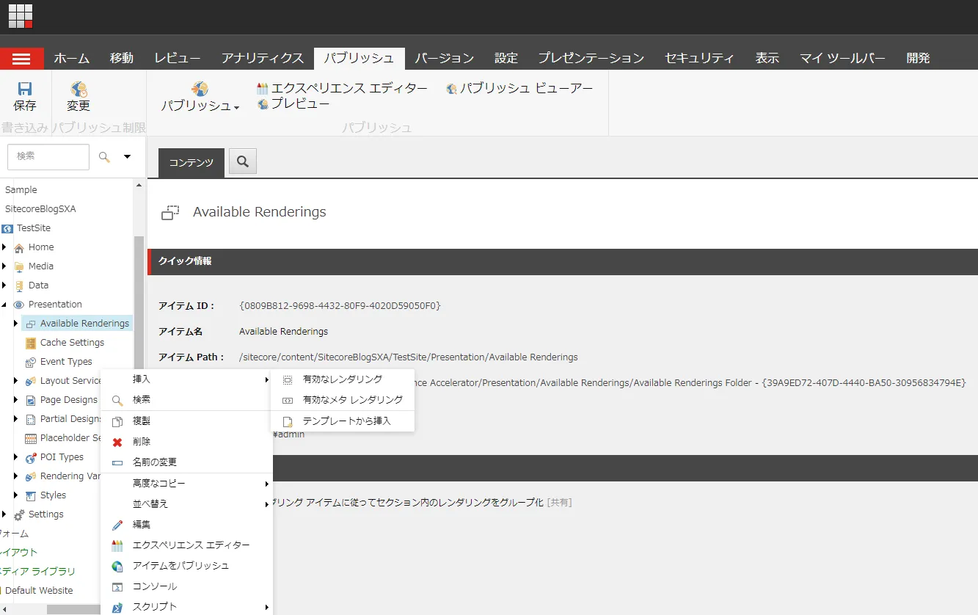Select the コンテンツ editor tab

coord(191,163)
